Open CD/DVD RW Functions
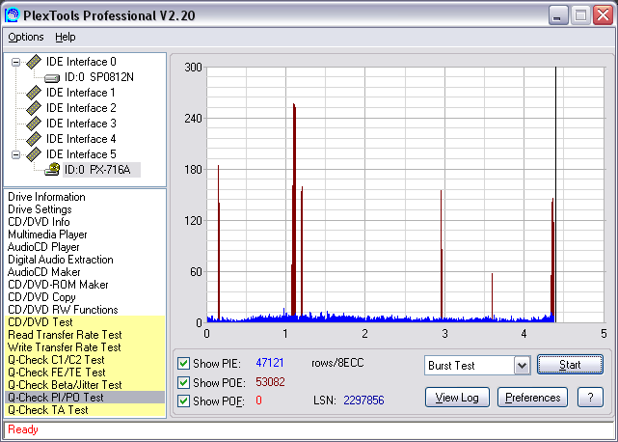The height and width of the screenshot is (442, 618). (x=63, y=310)
